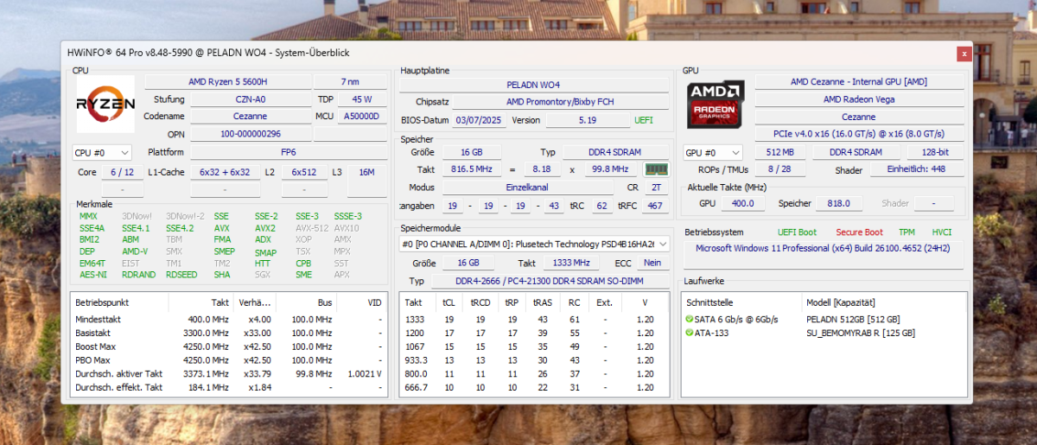Select the 933.3 row in memory timings table
The width and height of the screenshot is (1037, 445).
pyautogui.click(x=534, y=360)
